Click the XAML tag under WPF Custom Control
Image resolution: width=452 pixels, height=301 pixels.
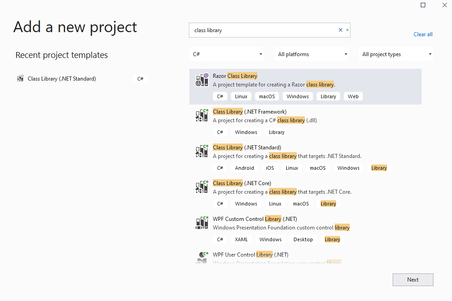coord(241,239)
